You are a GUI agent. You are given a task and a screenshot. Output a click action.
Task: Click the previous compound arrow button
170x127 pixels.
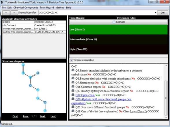(x=6, y=13)
